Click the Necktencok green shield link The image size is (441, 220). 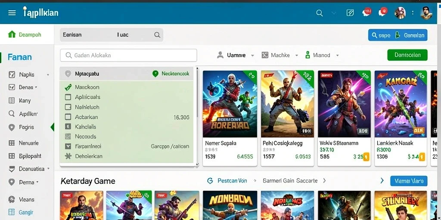(171, 74)
